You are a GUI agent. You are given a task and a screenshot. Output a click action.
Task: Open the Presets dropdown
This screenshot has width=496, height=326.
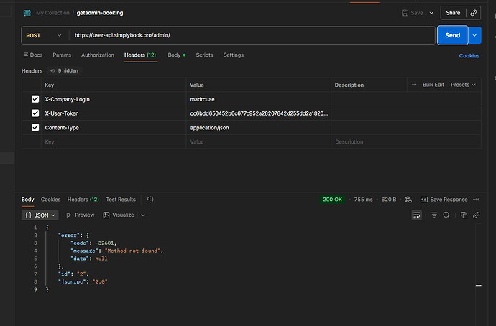pos(462,85)
